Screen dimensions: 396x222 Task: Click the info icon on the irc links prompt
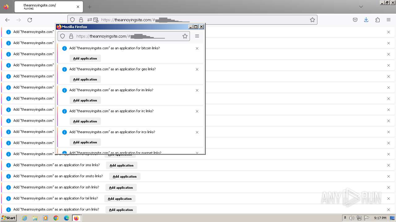(x=64, y=111)
